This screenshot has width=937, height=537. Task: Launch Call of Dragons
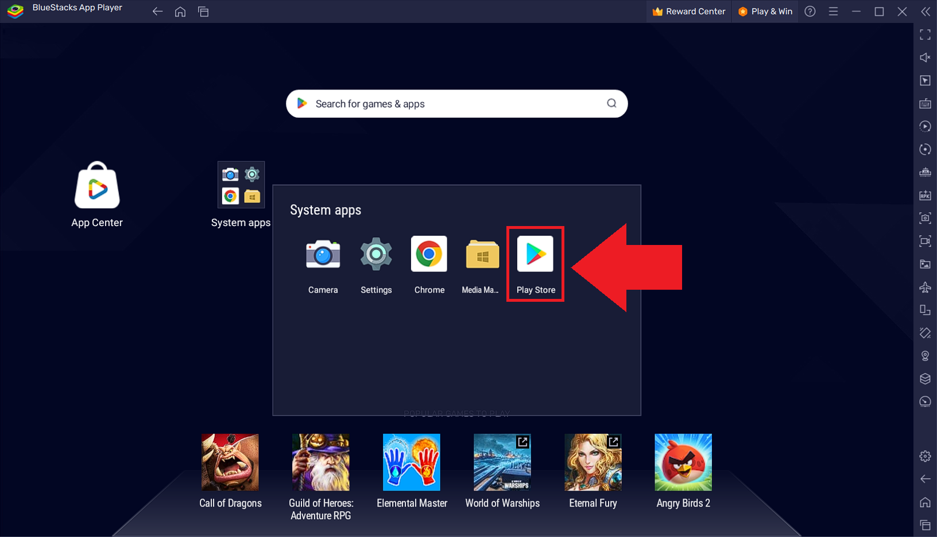(x=230, y=462)
